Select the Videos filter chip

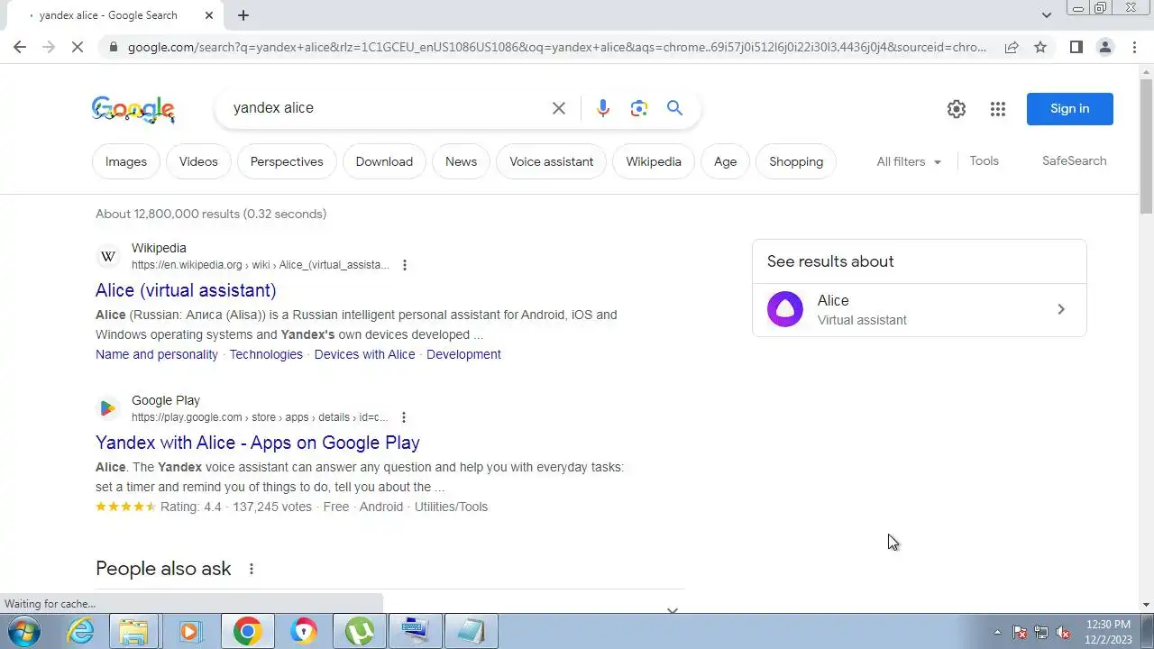click(198, 161)
